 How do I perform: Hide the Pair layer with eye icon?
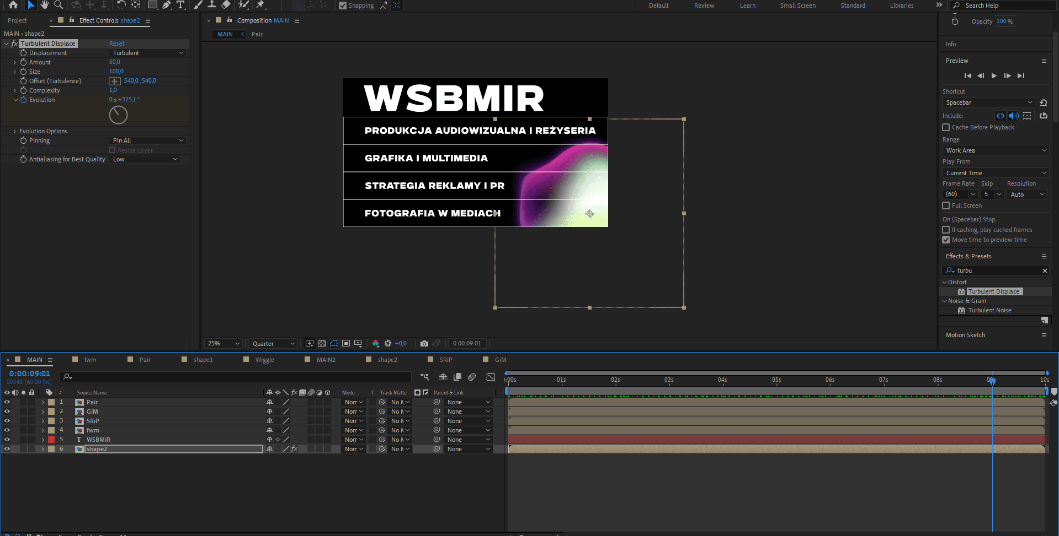click(7, 402)
